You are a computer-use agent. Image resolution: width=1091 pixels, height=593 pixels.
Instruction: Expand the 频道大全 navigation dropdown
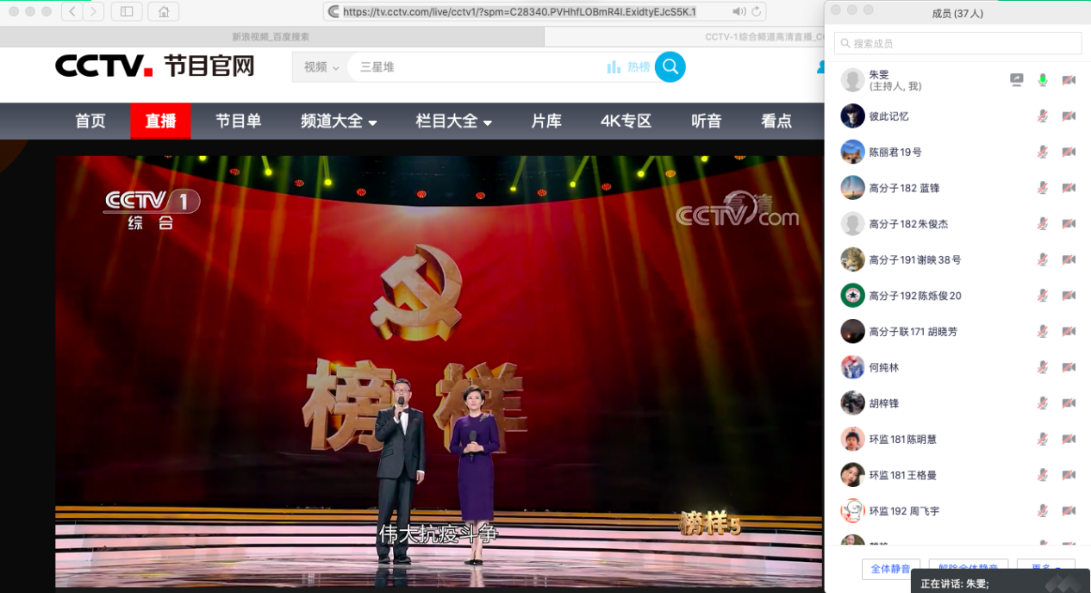pos(339,122)
